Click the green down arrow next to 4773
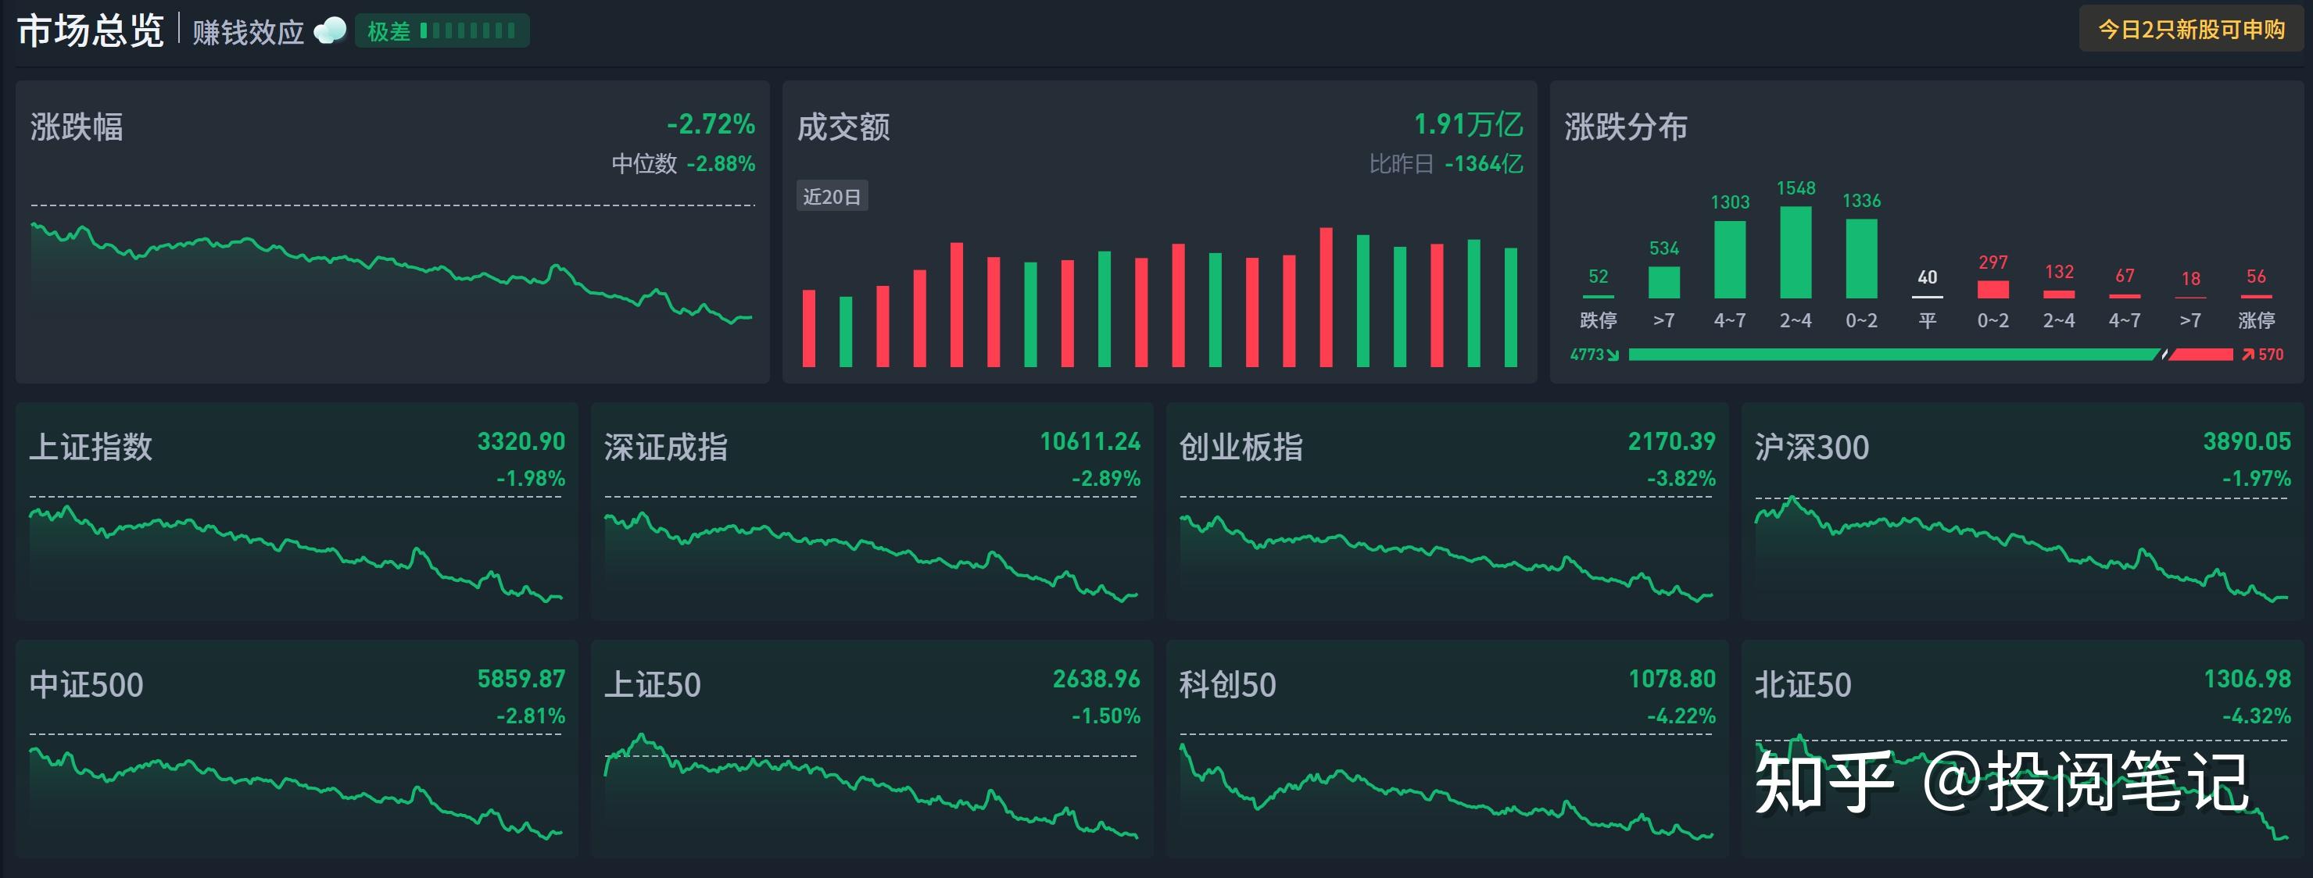The height and width of the screenshot is (878, 2313). 1613,355
